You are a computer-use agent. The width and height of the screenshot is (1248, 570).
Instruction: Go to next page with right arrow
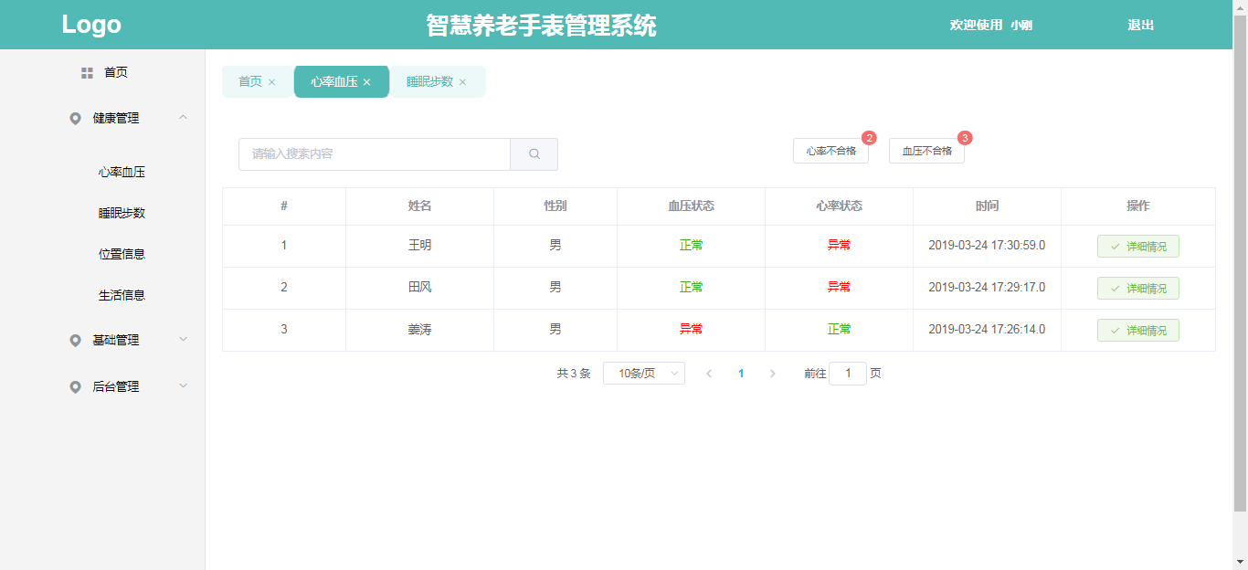772,374
